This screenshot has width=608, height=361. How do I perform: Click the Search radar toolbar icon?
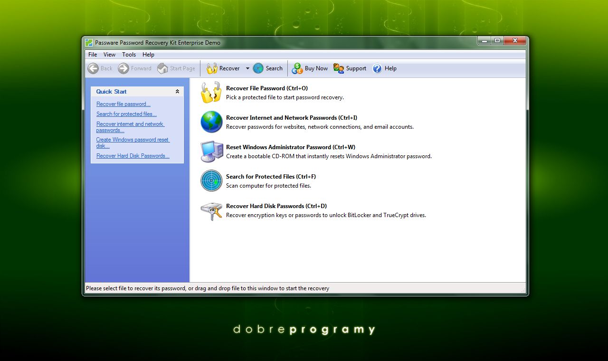click(x=258, y=68)
